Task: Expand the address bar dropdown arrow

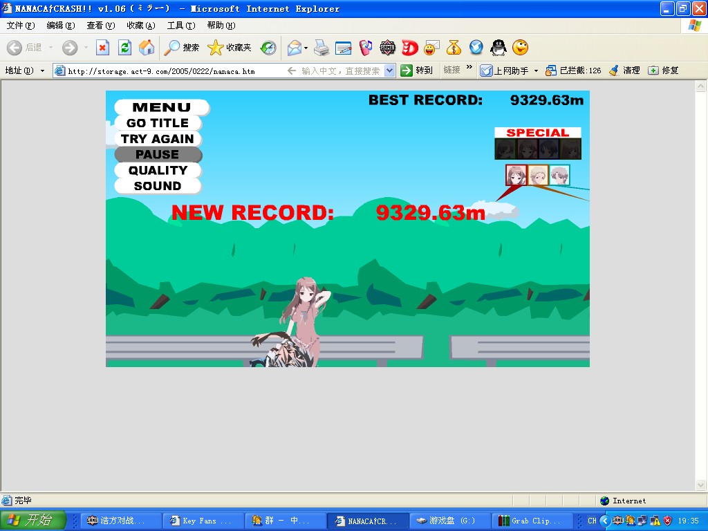Action: coord(390,71)
